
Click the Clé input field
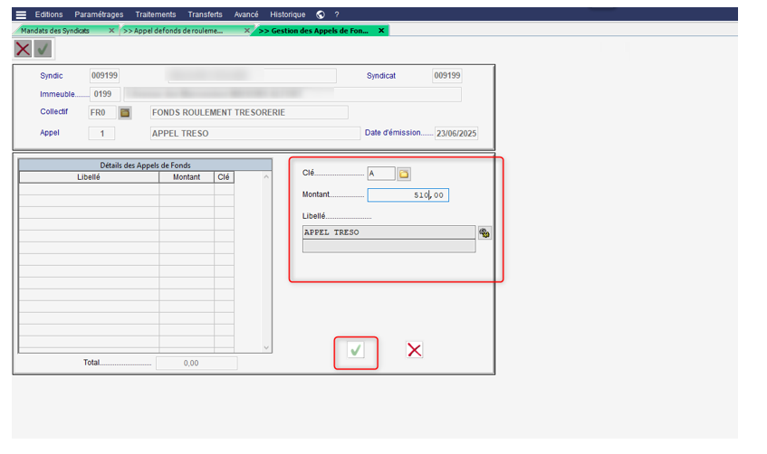click(380, 174)
